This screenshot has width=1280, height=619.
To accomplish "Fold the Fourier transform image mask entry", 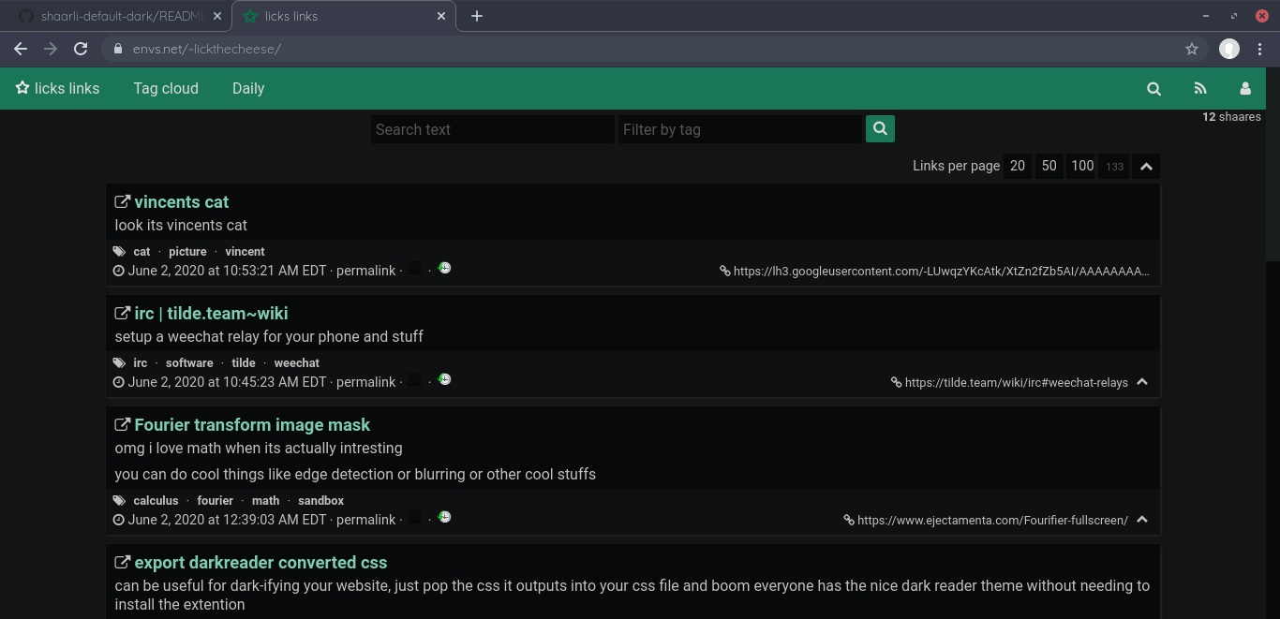I will click(x=1141, y=520).
